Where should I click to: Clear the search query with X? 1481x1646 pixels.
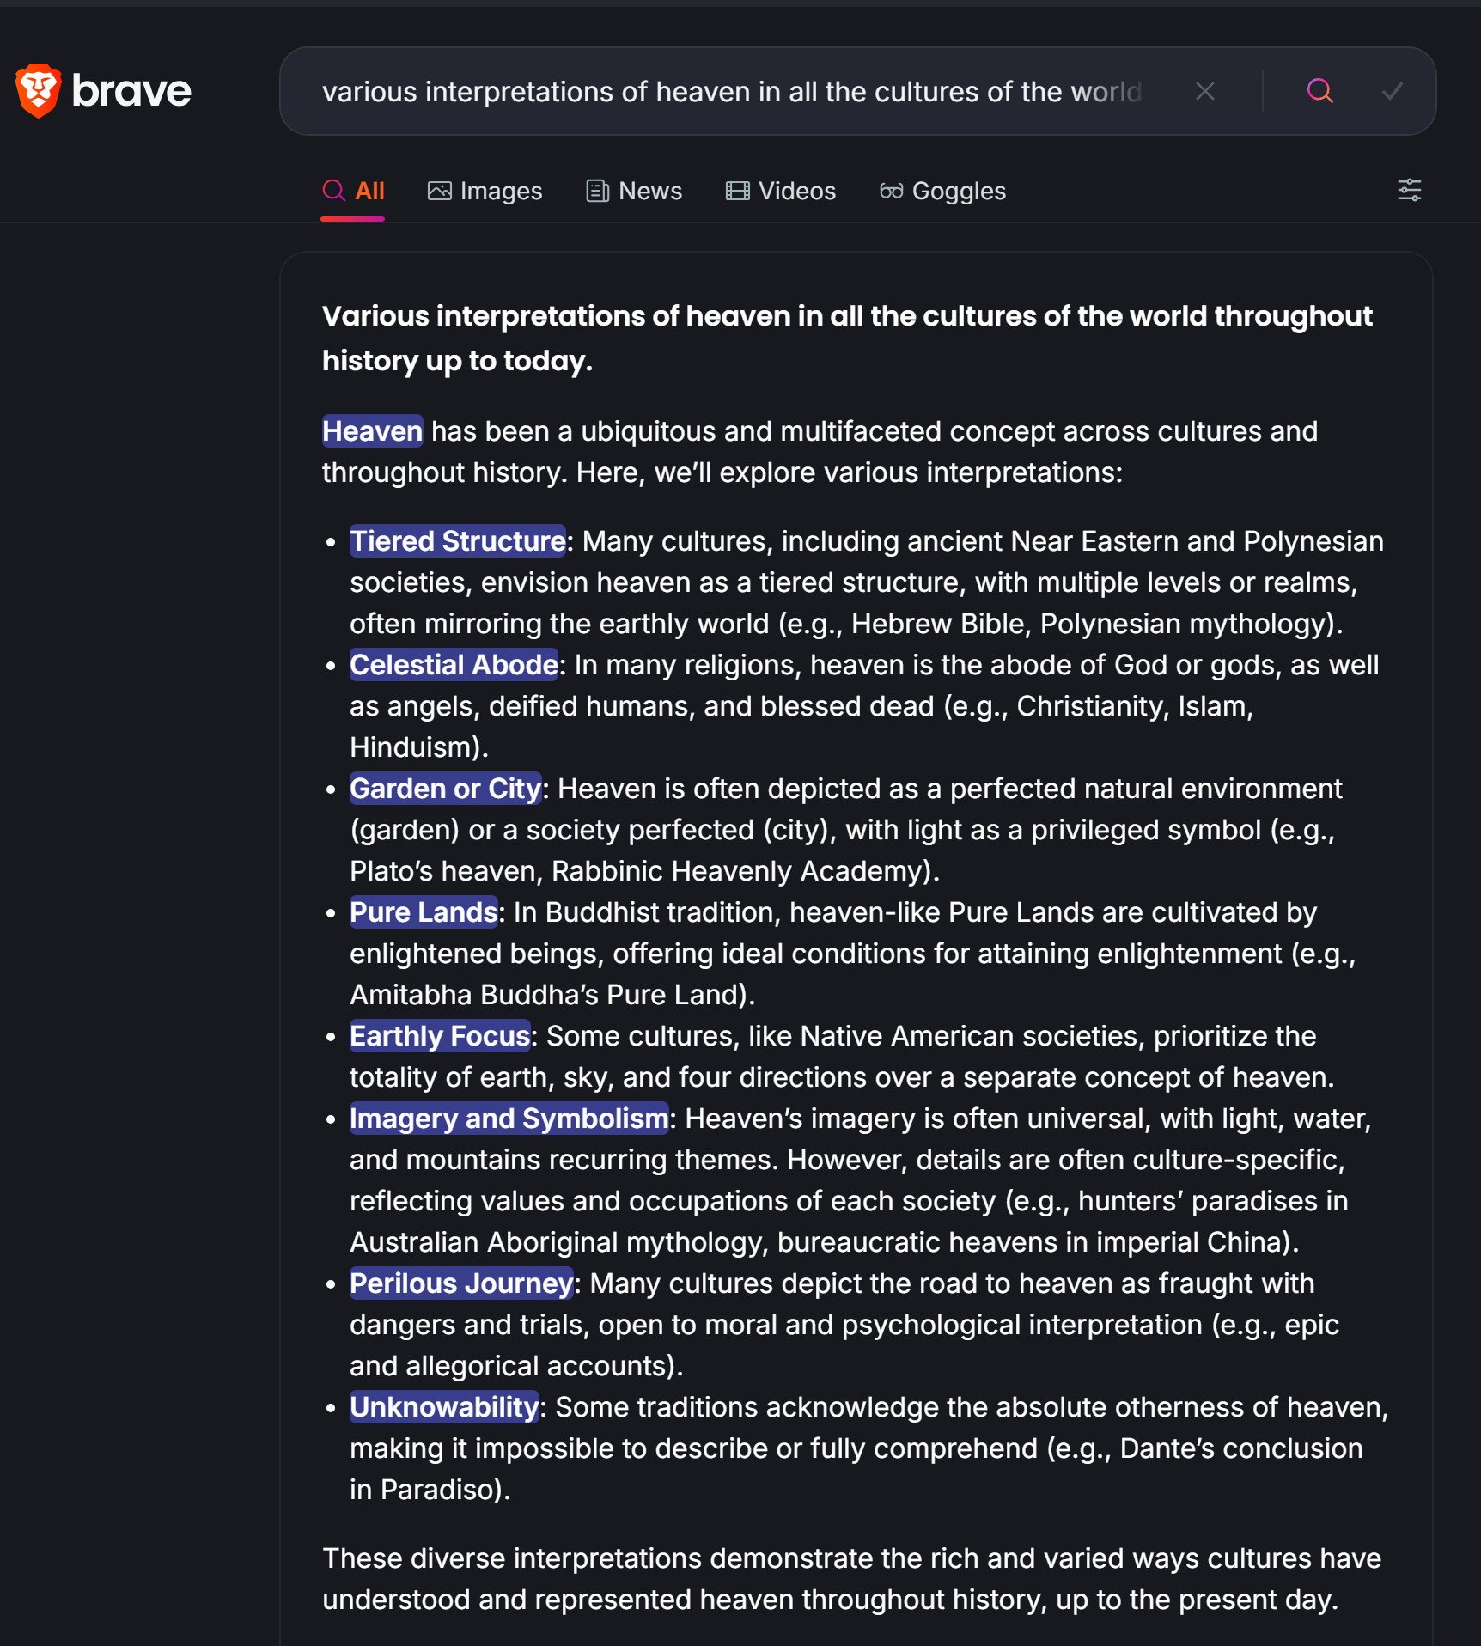[1205, 91]
